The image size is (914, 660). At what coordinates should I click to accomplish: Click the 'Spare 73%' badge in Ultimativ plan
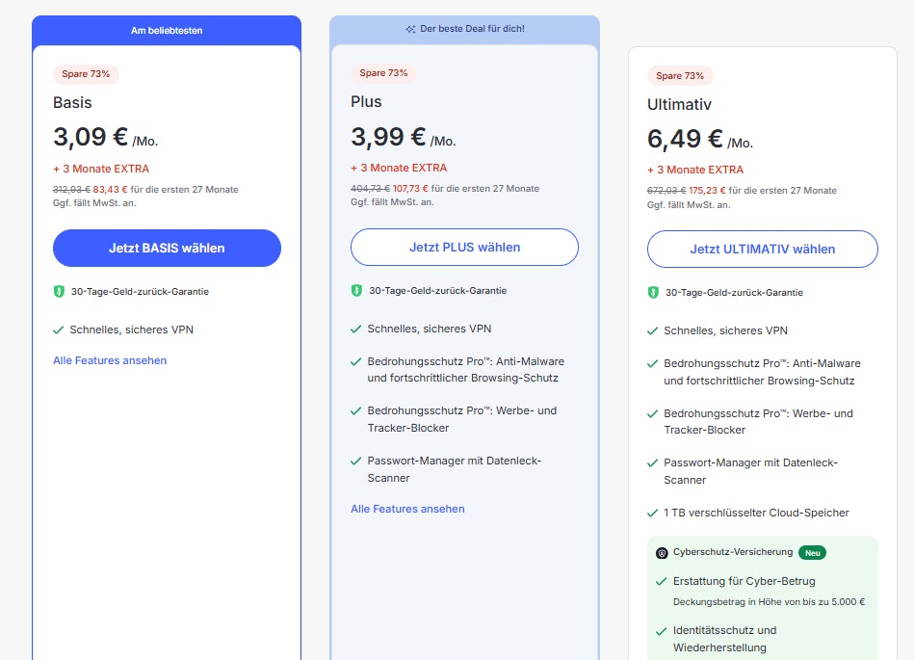(680, 75)
